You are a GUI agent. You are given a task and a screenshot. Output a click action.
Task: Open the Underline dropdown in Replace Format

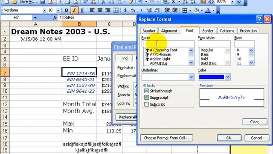[x=191, y=77]
